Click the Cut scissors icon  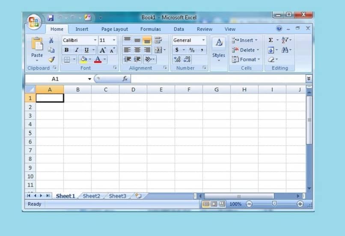(51, 40)
